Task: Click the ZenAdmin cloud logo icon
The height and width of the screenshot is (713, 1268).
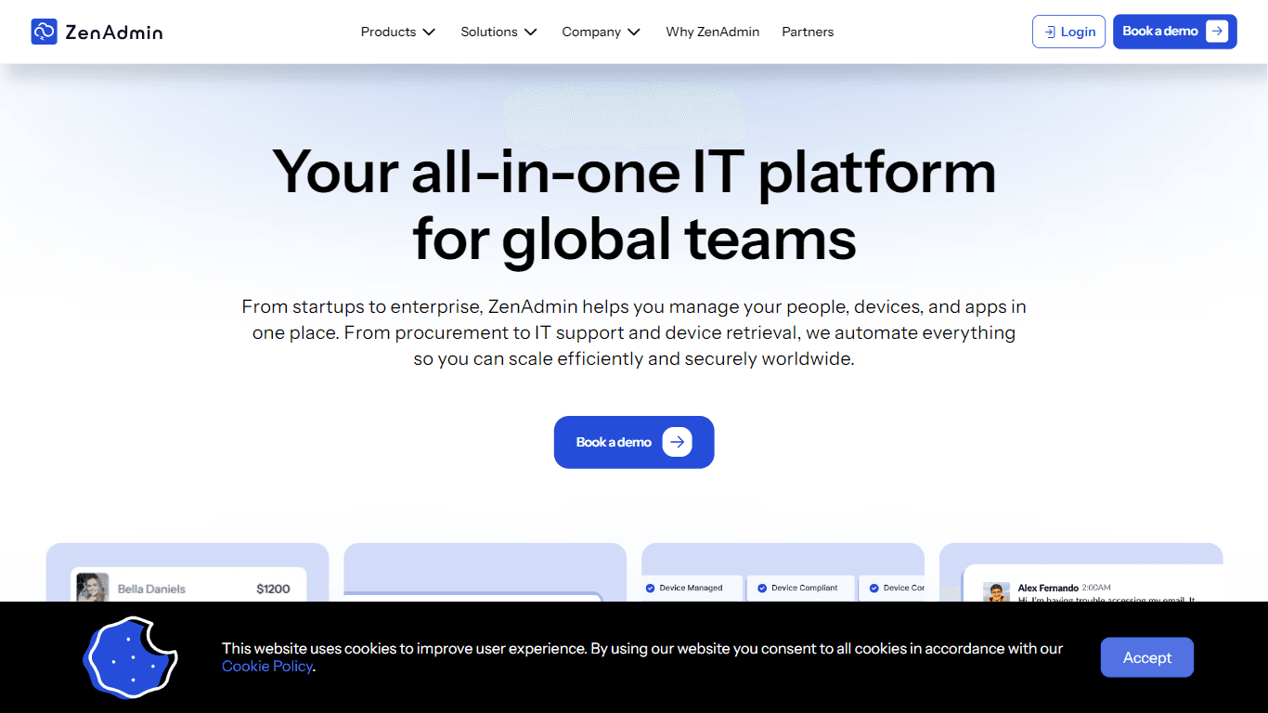Action: click(x=44, y=32)
